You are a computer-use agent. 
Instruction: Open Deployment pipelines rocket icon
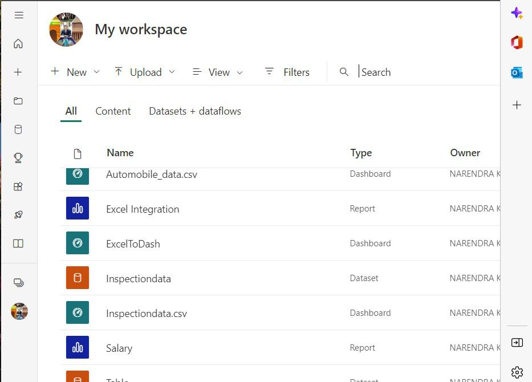(x=18, y=215)
